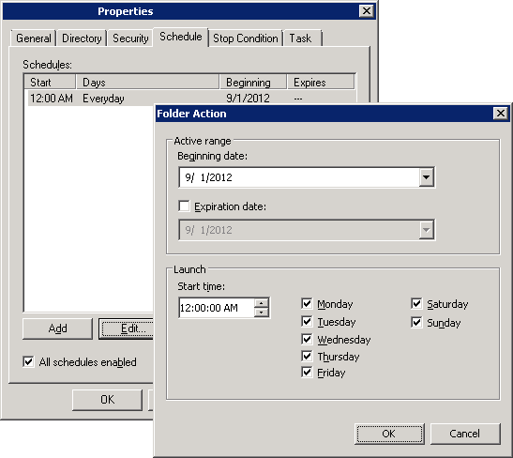
Task: Decrease start time with down spinner arrow
Action: (x=261, y=313)
